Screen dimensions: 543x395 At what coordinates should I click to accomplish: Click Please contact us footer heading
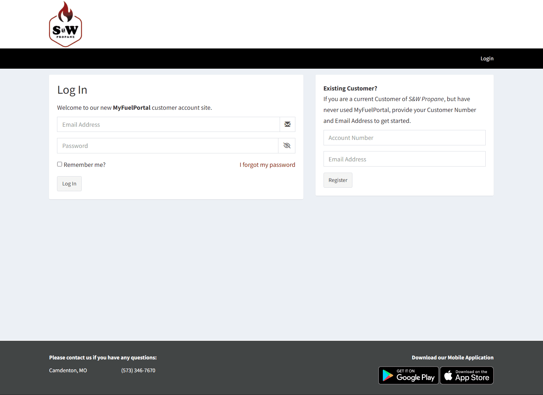[103, 357]
